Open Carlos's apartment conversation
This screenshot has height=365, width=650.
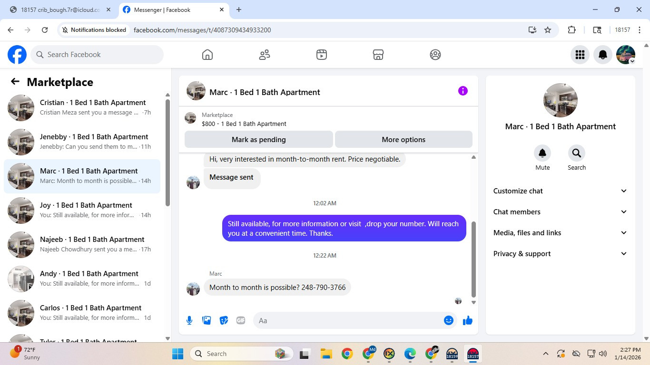click(82, 313)
